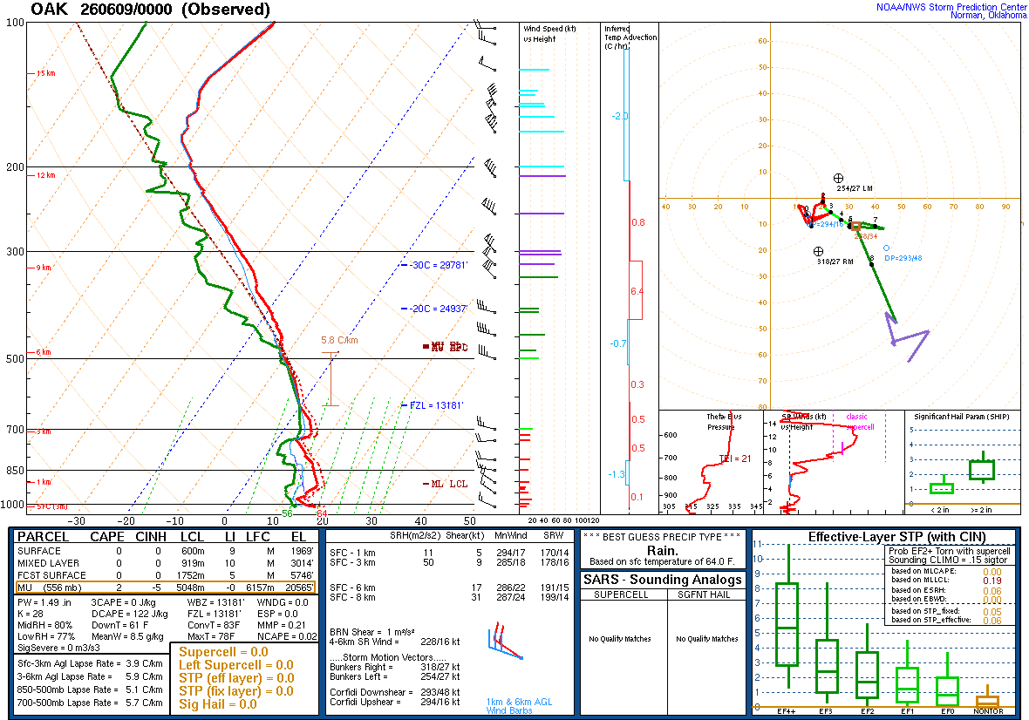Click the 'Rain.' precip type text

[662, 550]
